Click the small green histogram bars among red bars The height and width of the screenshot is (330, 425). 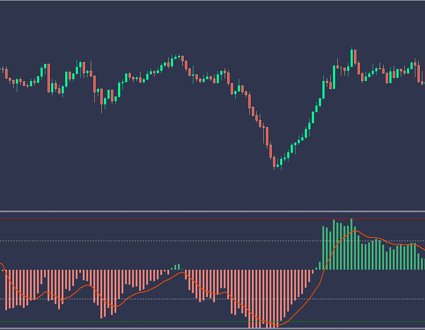(x=177, y=267)
